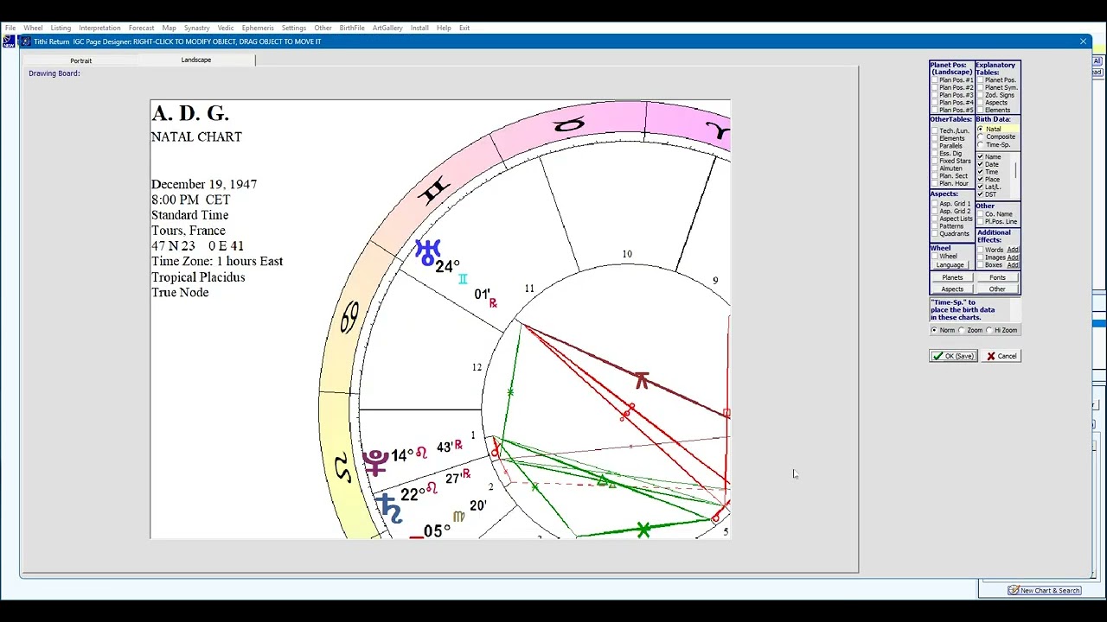
Task: Click the Uranus glyph on the chart
Action: point(427,252)
